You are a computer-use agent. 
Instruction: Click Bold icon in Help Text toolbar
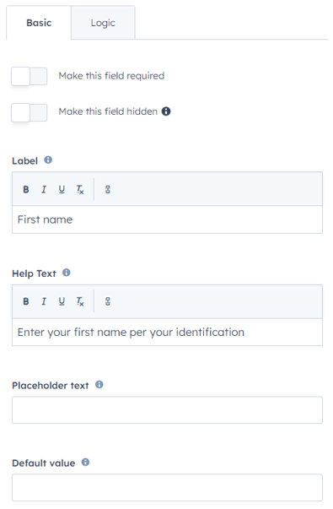tap(26, 301)
